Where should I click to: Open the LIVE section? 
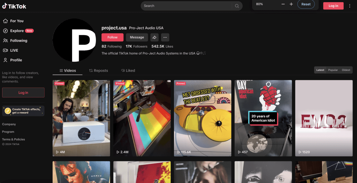[14, 50]
